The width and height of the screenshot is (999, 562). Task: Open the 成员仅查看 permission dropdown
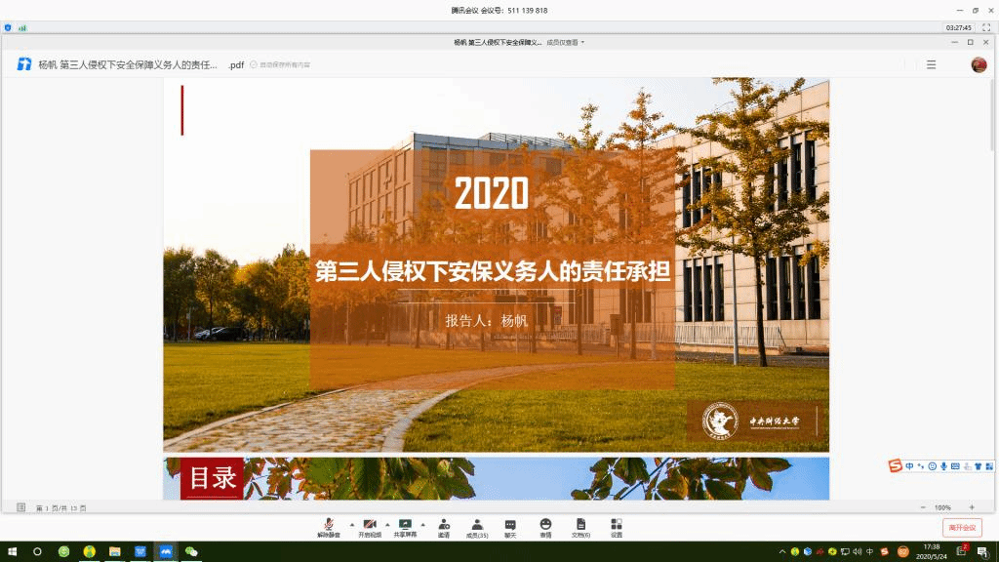point(566,43)
